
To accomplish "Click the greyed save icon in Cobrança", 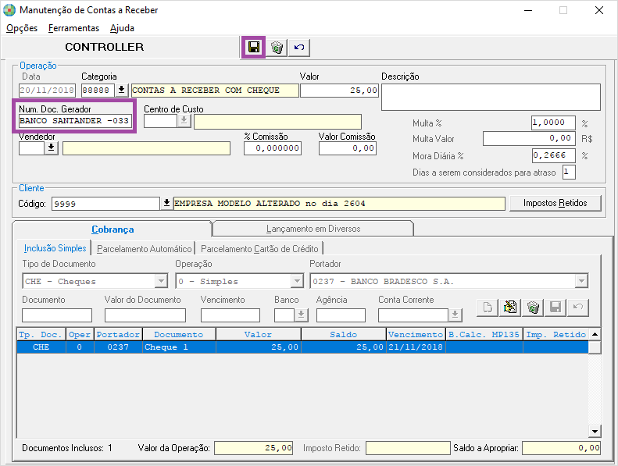I will (555, 308).
